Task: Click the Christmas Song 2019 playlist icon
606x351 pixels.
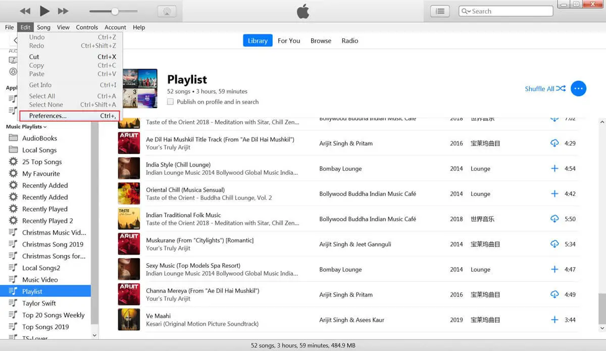Action: (13, 244)
